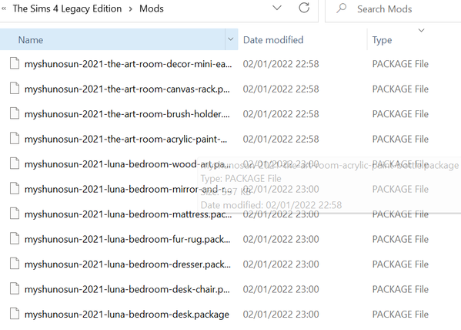Click PACKAGE File type of art-room-decor-mini-ea row

pyautogui.click(x=400, y=64)
